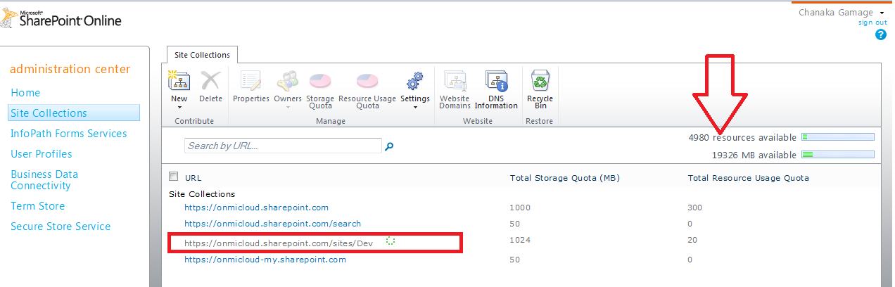
Task: Click the Total Storage Quota (MB) header
Action: (x=565, y=178)
